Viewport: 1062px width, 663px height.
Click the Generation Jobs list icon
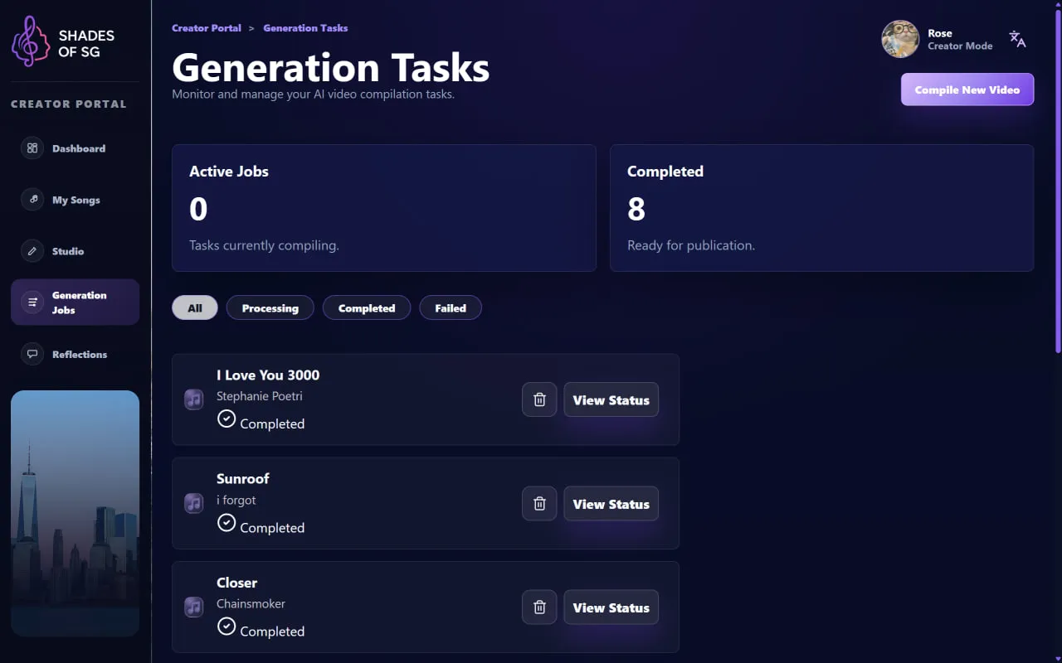coord(32,302)
